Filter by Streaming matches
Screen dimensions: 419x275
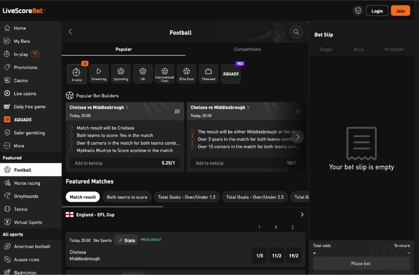pos(99,74)
